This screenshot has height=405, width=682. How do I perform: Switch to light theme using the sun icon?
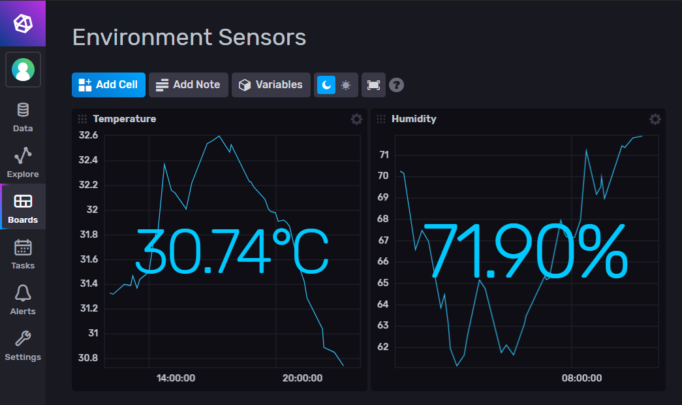[x=346, y=85]
